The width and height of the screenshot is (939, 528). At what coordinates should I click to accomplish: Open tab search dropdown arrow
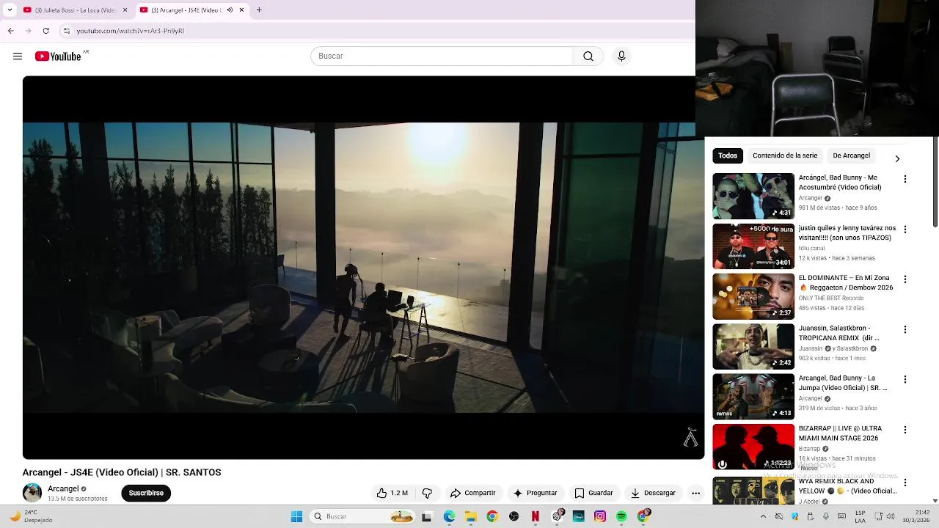point(10,10)
